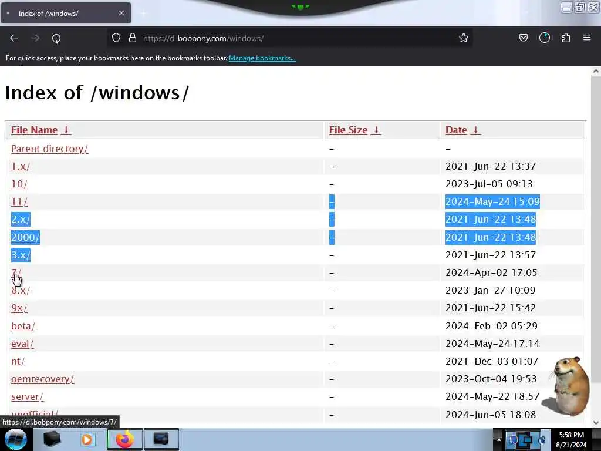Click the Date descending arrow
Image resolution: width=601 pixels, height=451 pixels.
[x=475, y=130]
